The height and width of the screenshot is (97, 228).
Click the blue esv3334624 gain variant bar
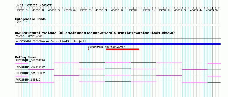[x=118, y=44]
